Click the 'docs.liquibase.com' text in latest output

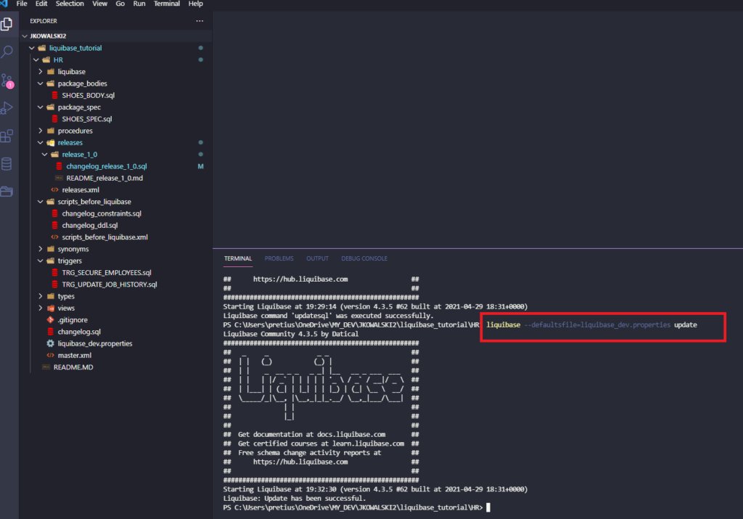coord(351,434)
